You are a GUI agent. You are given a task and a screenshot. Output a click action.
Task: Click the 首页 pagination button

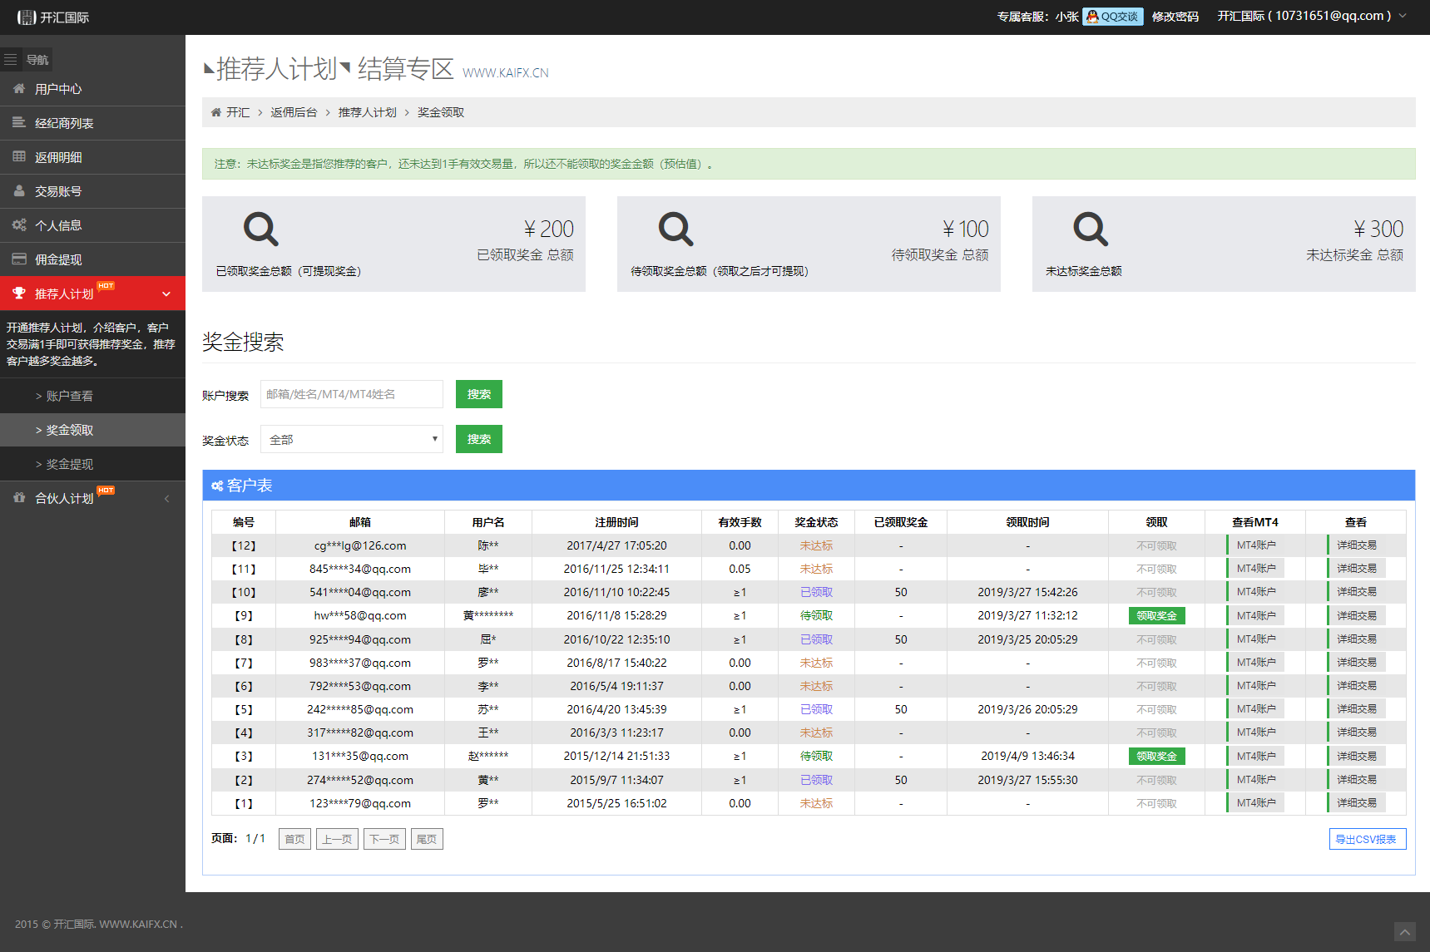(x=294, y=839)
